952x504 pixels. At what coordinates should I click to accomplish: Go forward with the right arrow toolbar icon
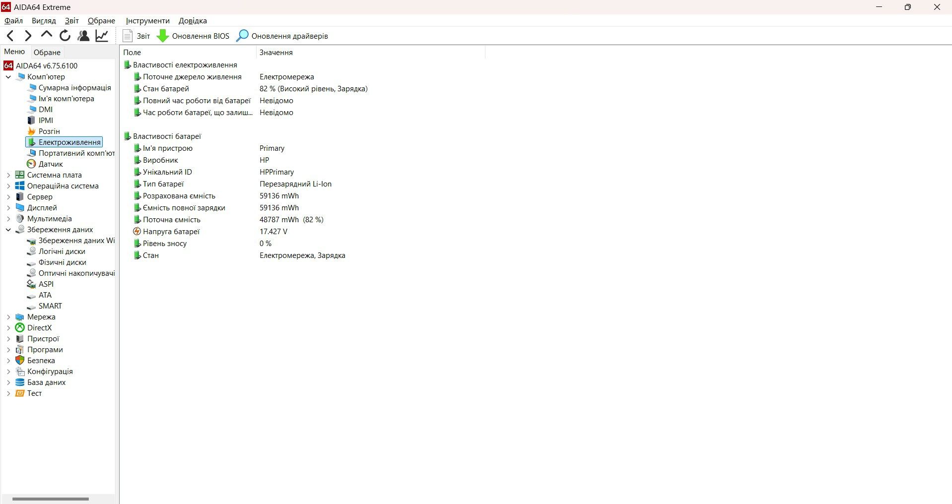click(28, 36)
